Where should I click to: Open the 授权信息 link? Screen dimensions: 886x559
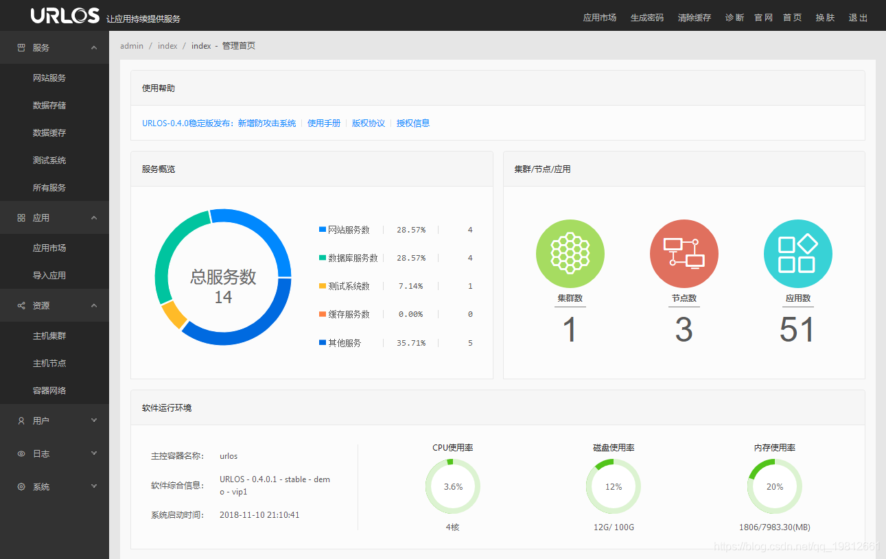pos(413,123)
